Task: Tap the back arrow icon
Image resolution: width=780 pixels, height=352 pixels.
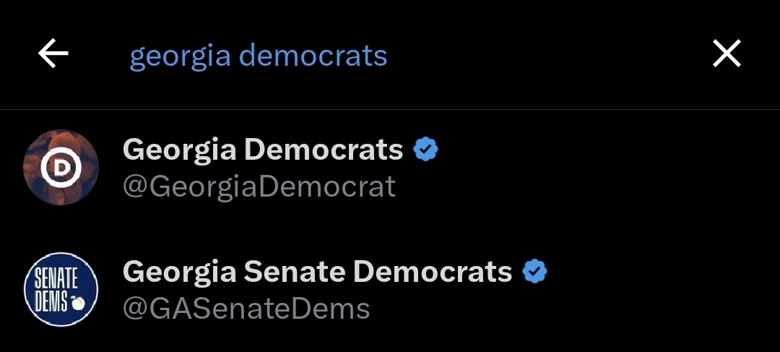Action: [53, 54]
